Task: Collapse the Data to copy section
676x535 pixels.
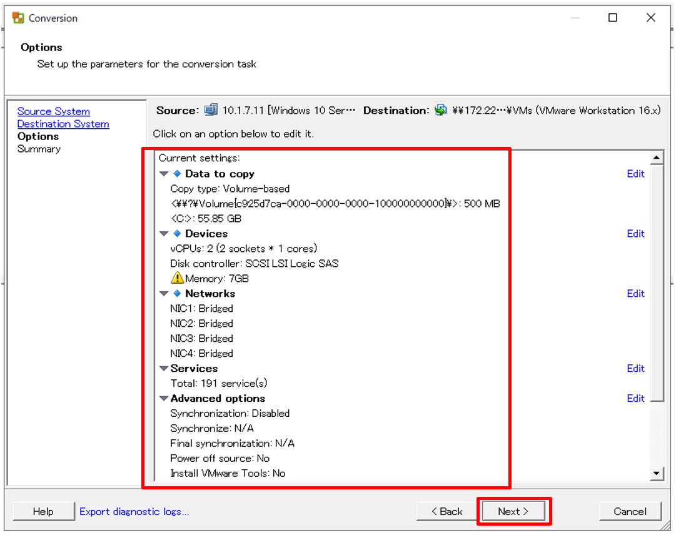Action: click(164, 174)
